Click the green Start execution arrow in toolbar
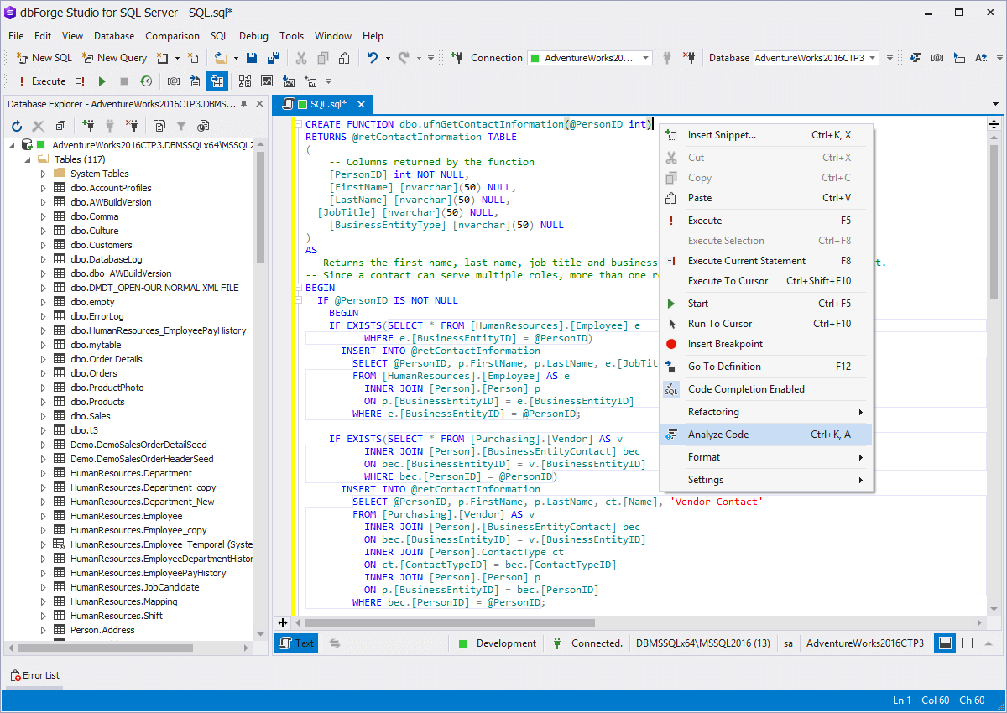The height and width of the screenshot is (713, 1007). click(102, 81)
